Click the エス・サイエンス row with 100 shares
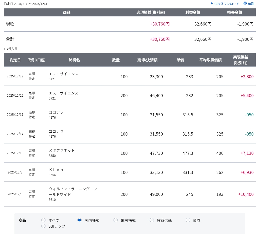 coord(130,76)
